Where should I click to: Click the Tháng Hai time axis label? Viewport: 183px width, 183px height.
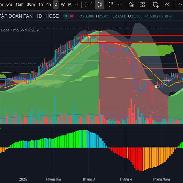coord(53,179)
